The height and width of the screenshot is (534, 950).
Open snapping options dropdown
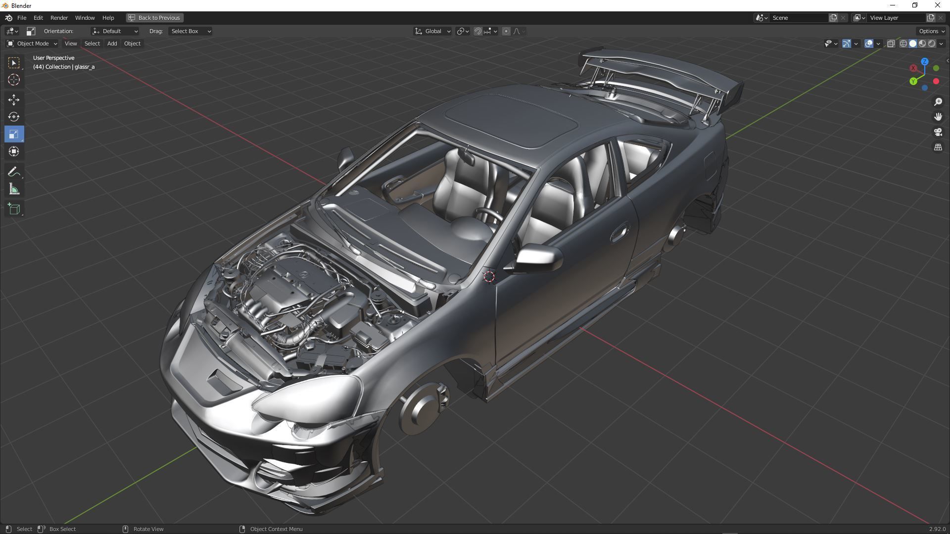pyautogui.click(x=490, y=31)
